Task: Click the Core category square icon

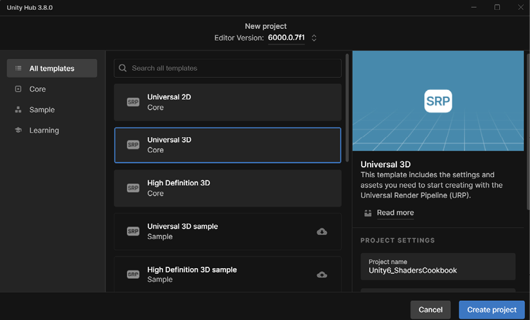Action: pos(18,88)
